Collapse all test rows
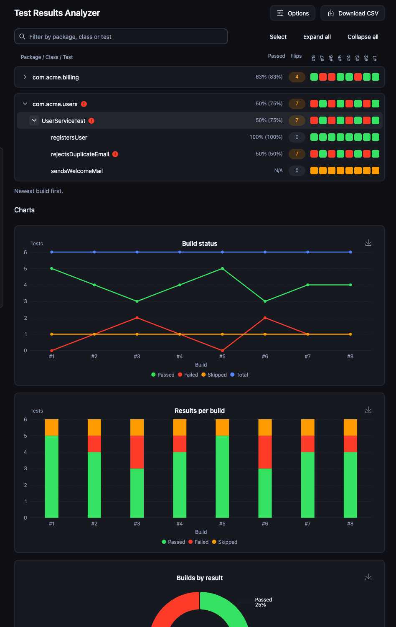 click(363, 37)
